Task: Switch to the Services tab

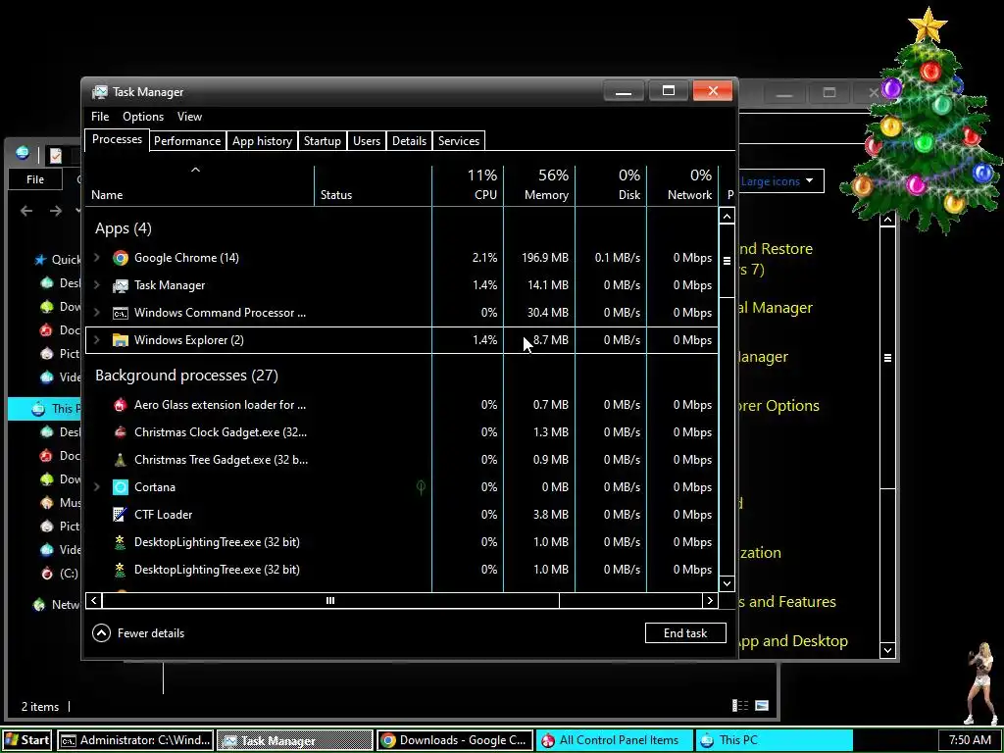Action: (x=459, y=141)
